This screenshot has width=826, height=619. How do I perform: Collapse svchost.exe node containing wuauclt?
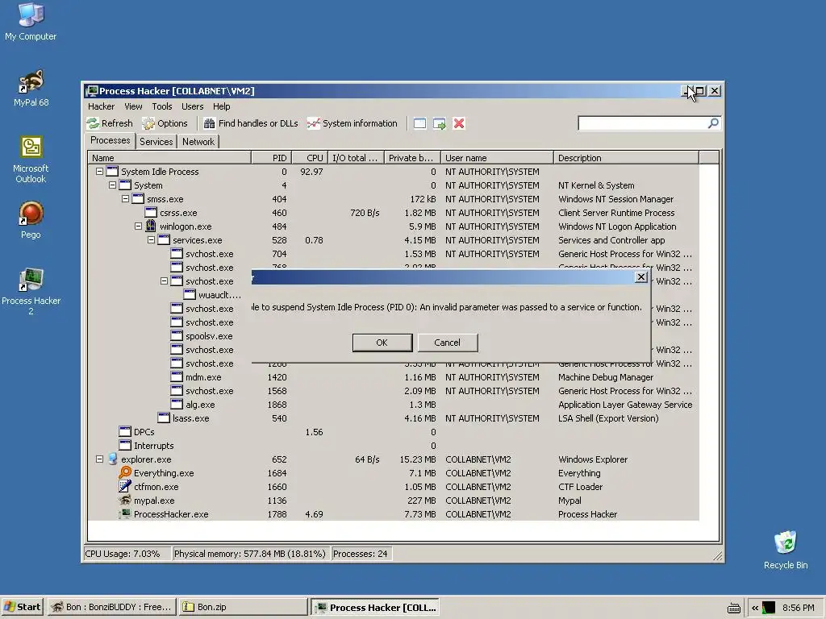point(164,281)
